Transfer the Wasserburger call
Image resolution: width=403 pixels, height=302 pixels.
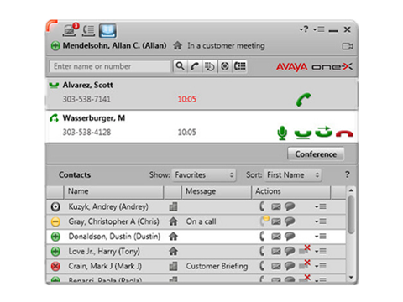[324, 132]
